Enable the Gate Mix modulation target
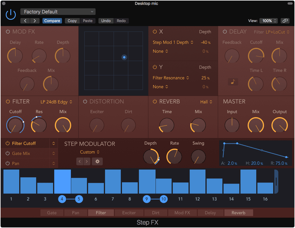295x228 pixels. pyautogui.click(x=8, y=153)
